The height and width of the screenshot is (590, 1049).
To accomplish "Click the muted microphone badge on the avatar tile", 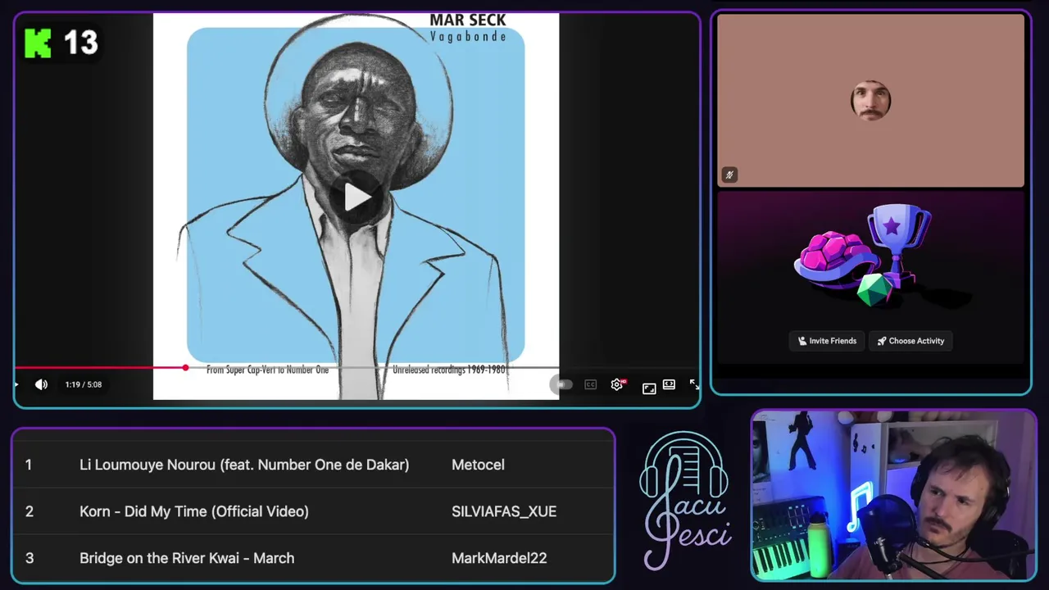I will [x=729, y=175].
